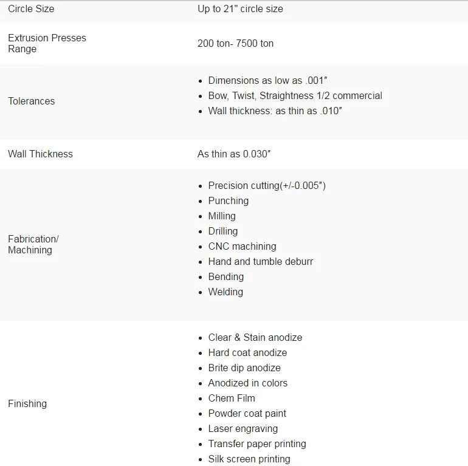Click the 'As thin as 0.030″' value
This screenshot has height=466, width=468.
click(x=234, y=154)
